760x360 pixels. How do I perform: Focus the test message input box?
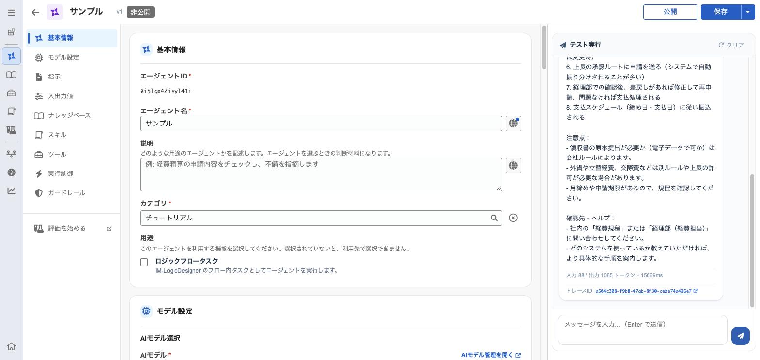643,330
